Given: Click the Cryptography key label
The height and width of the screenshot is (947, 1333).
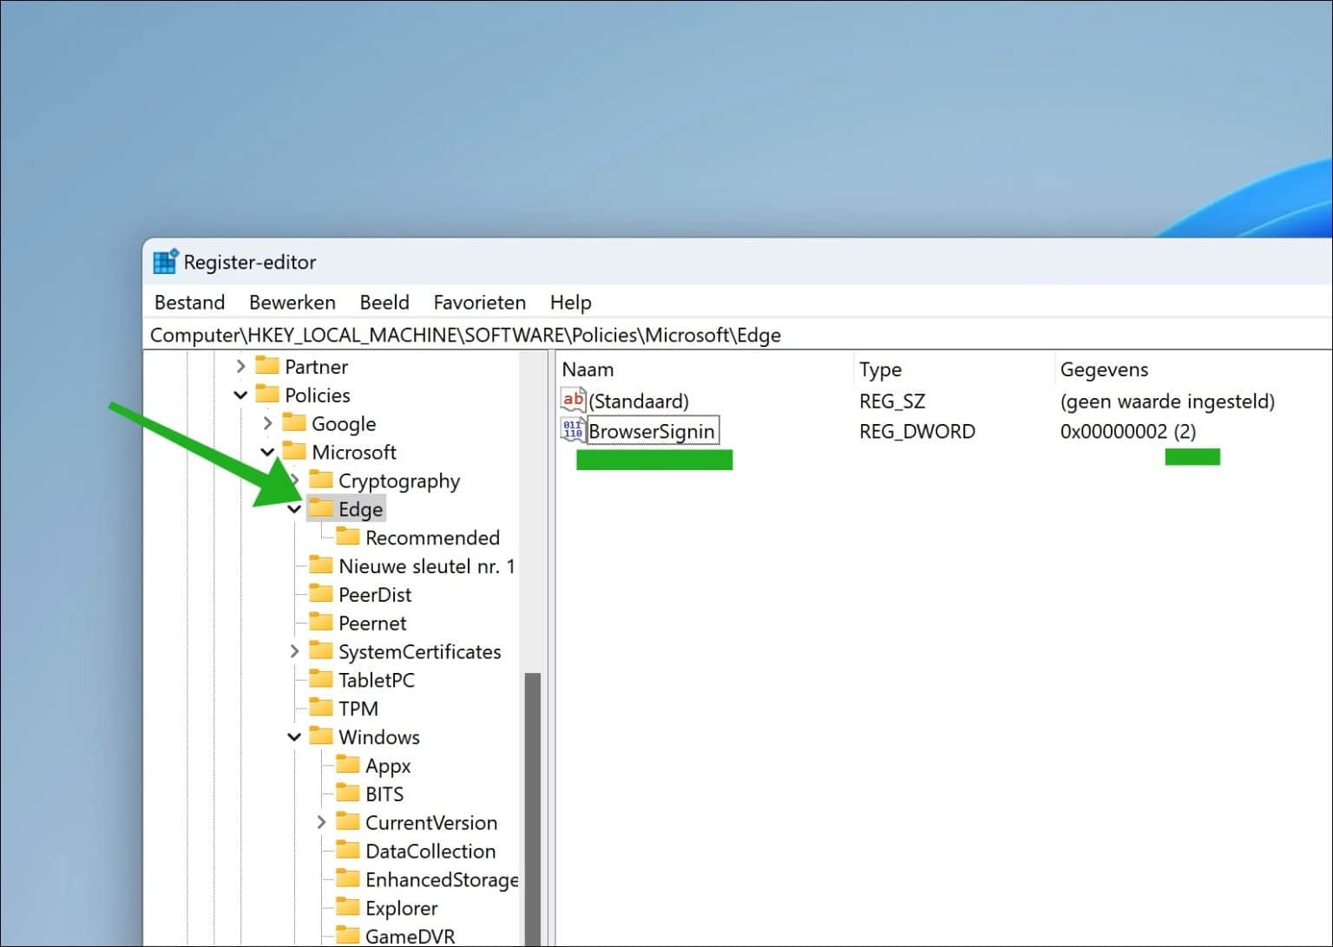Looking at the screenshot, I should (399, 481).
